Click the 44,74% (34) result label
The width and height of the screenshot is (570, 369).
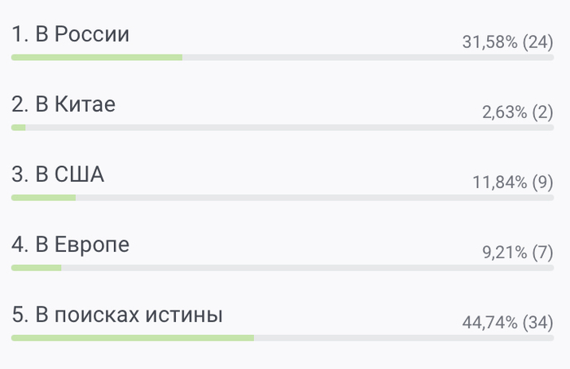coord(507,323)
